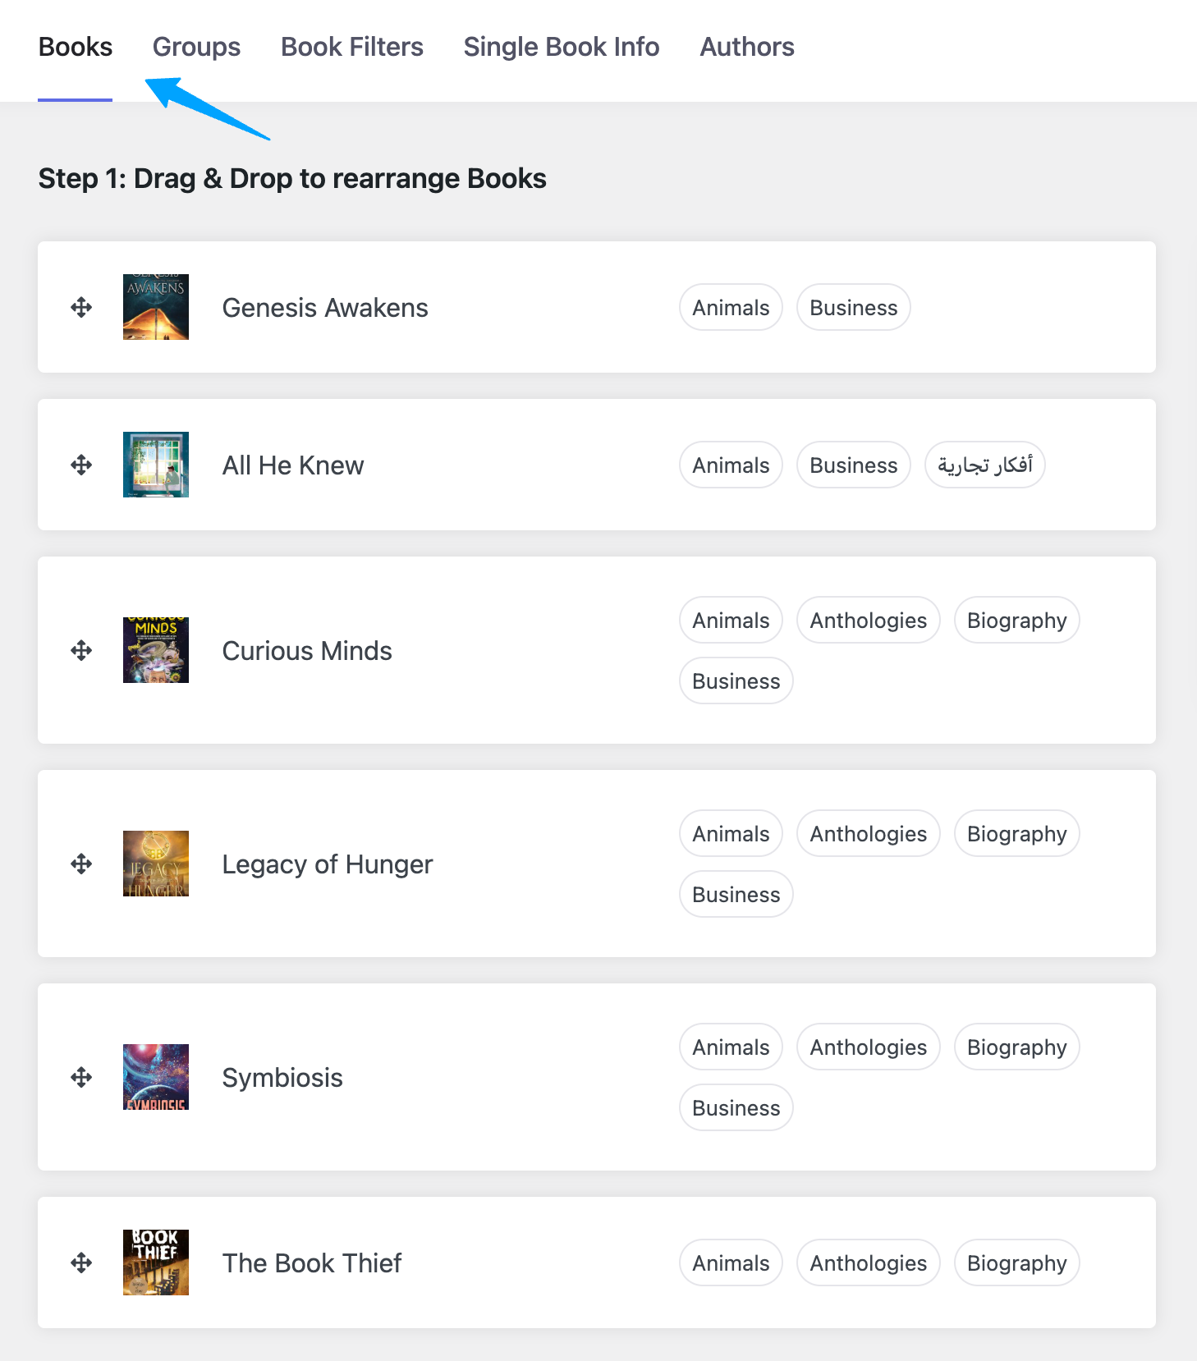The image size is (1197, 1361).
Task: Click the drag handle next to Symbiosis
Action: click(x=81, y=1078)
